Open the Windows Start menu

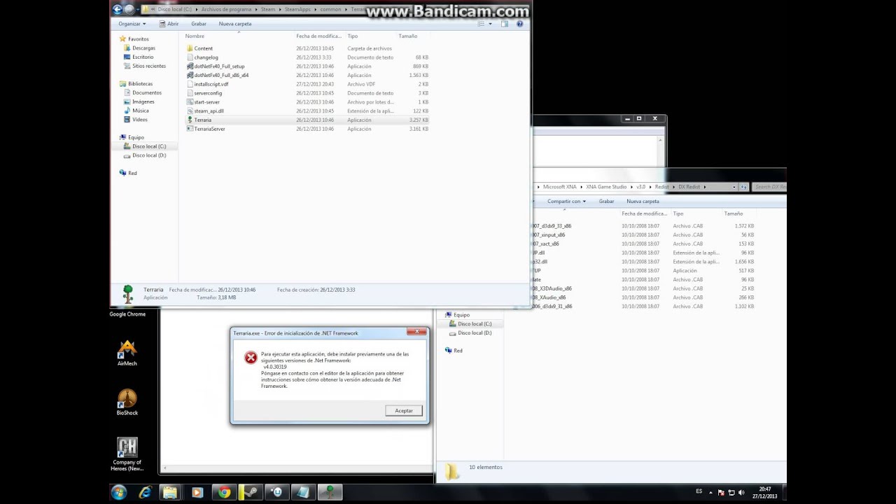pyautogui.click(x=118, y=493)
